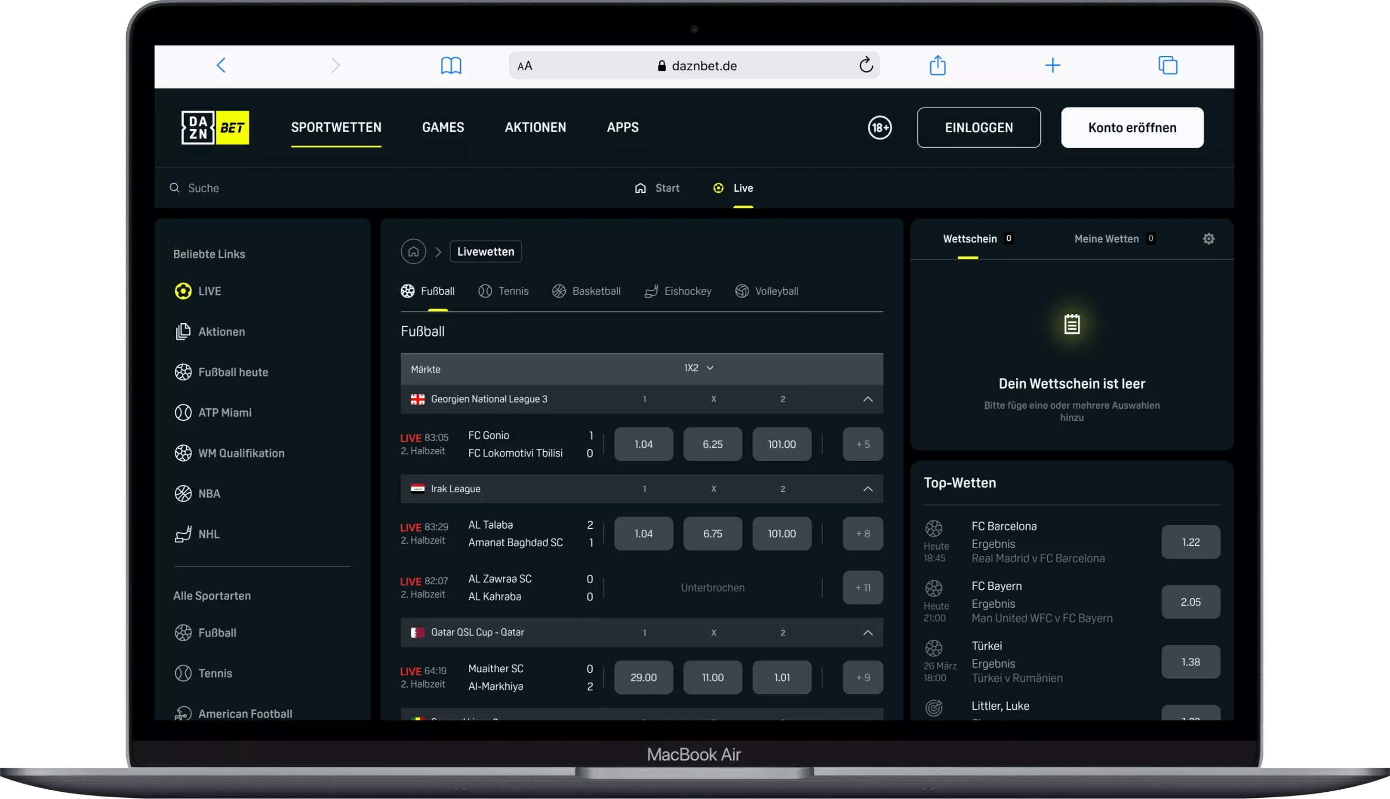This screenshot has height=799, width=1390.
Task: Show +8 extra markets for AL Talaba match
Action: (863, 533)
